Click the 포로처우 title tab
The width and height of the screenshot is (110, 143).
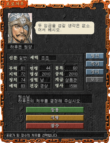[x=15, y=4]
